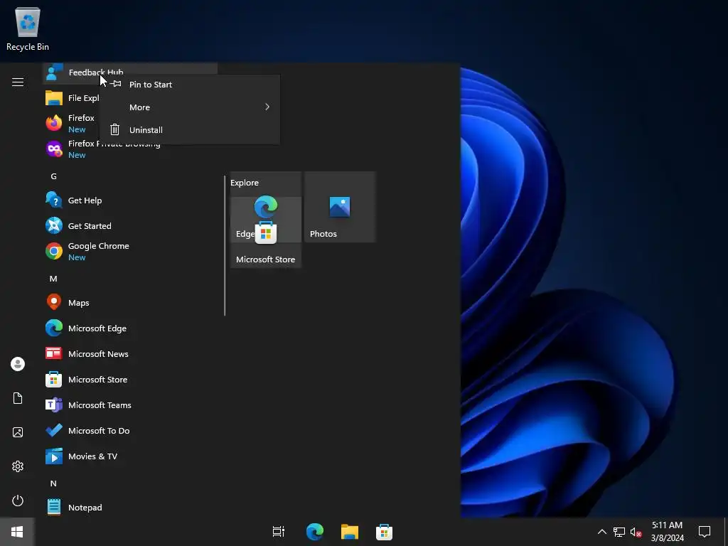Click Microsoft Edge icon in app list
The width and height of the screenshot is (728, 546).
pyautogui.click(x=54, y=328)
